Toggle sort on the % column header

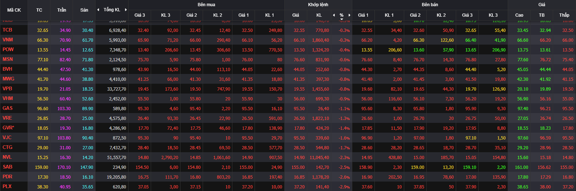tap(341, 15)
